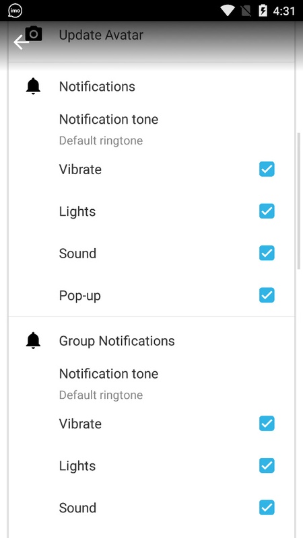Tap the no-SIM signal icon
The height and width of the screenshot is (538, 303).
coord(246,11)
